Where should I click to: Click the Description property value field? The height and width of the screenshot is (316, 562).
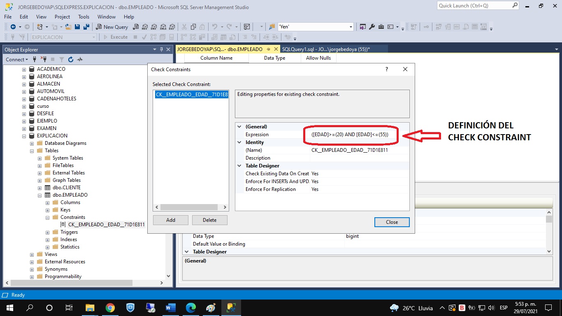(x=360, y=158)
